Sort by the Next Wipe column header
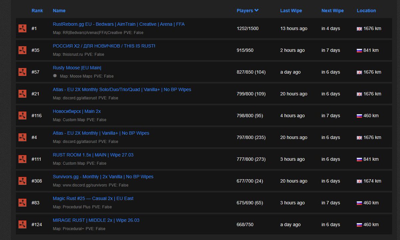The height and width of the screenshot is (240, 400). point(332,11)
